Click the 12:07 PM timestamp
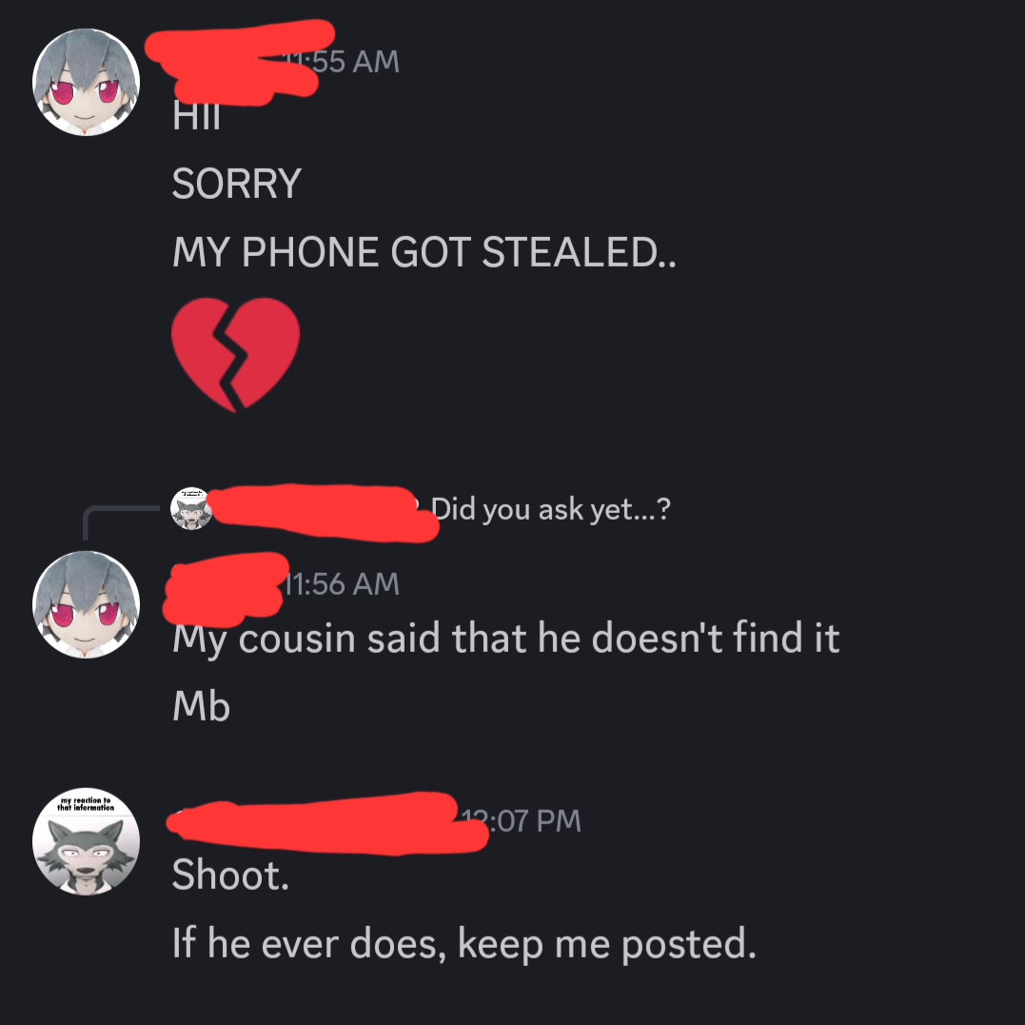Screen dimensions: 1025x1025 [521, 821]
